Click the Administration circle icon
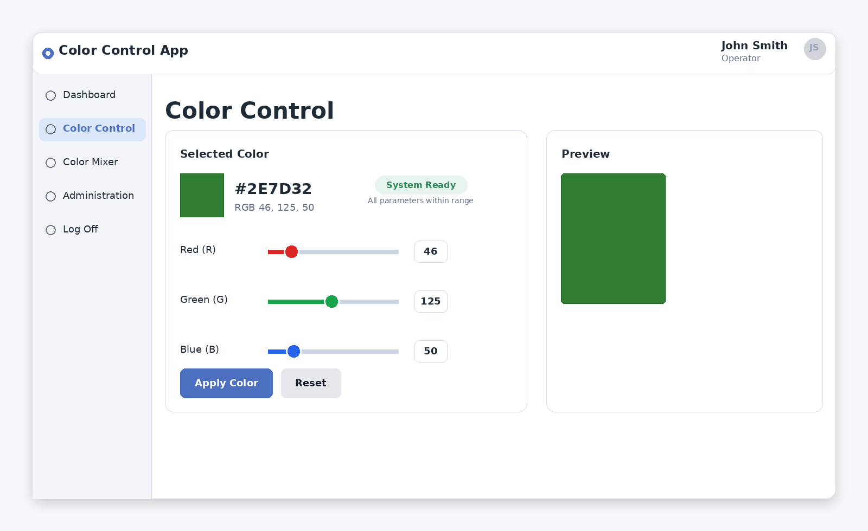Image resolution: width=868 pixels, height=531 pixels. [51, 197]
